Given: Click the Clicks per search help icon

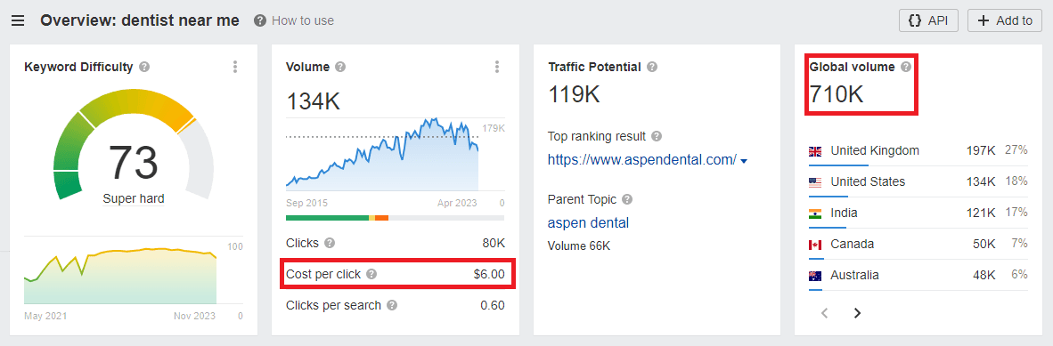Looking at the screenshot, I should click(392, 305).
